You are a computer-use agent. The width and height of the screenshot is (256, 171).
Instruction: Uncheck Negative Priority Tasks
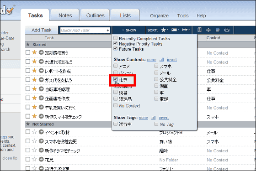pyautogui.click(x=115, y=43)
